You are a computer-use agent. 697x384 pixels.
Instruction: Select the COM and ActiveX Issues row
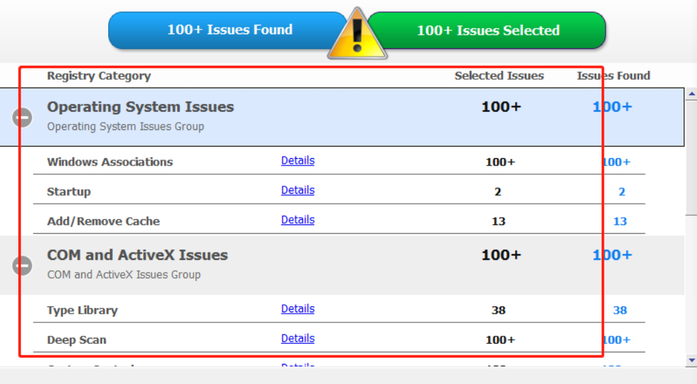342,265
